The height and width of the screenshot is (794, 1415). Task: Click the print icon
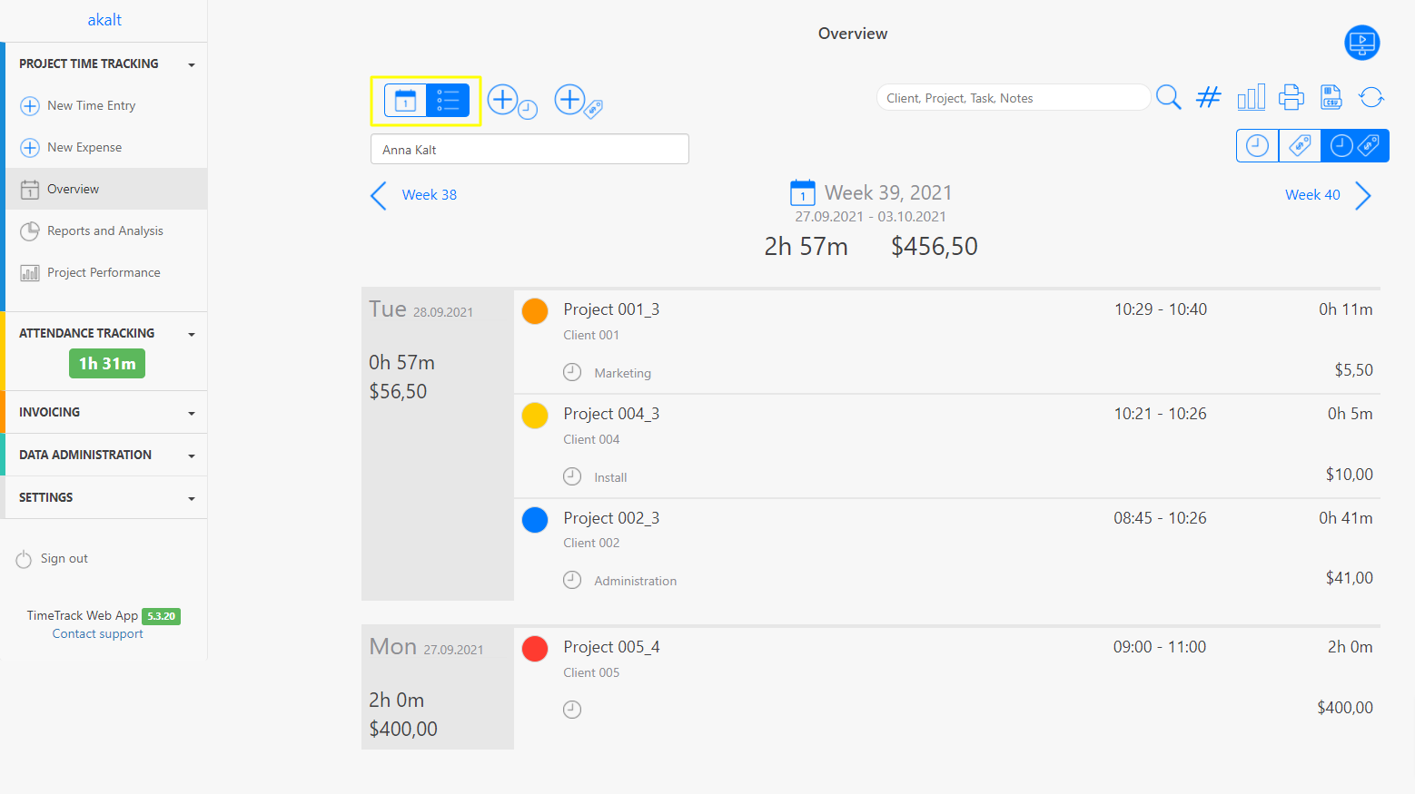point(1291,97)
